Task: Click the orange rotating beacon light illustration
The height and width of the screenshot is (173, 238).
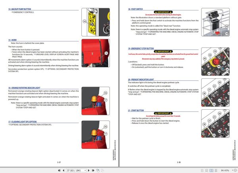Action: [96, 101]
